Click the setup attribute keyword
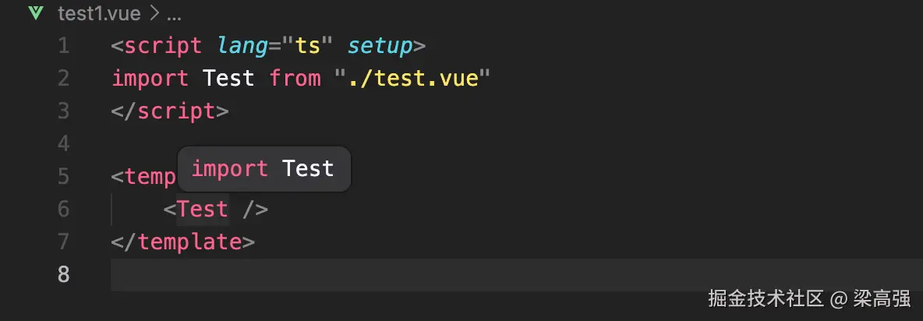Viewport: 923px width, 321px height. pyautogui.click(x=380, y=46)
